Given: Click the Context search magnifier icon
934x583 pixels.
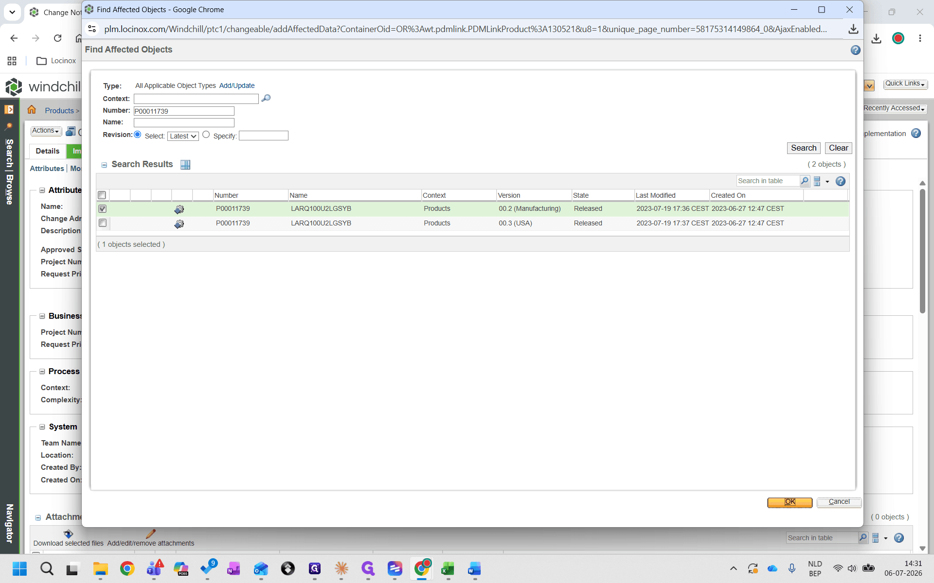Looking at the screenshot, I should [x=266, y=98].
